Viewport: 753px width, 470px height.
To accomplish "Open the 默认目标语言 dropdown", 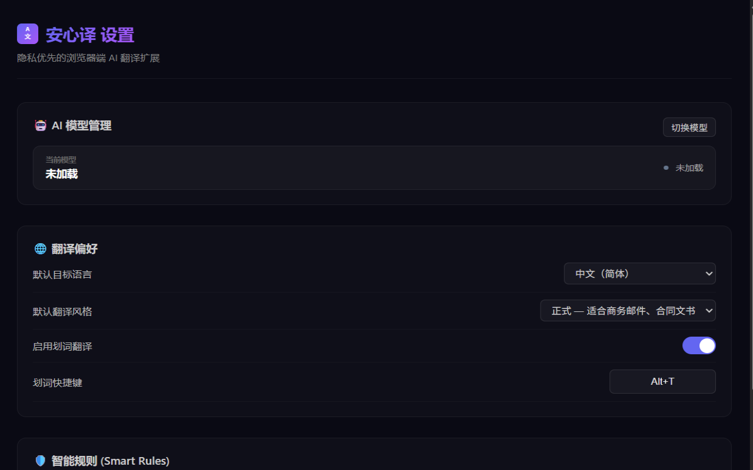I will 640,274.
